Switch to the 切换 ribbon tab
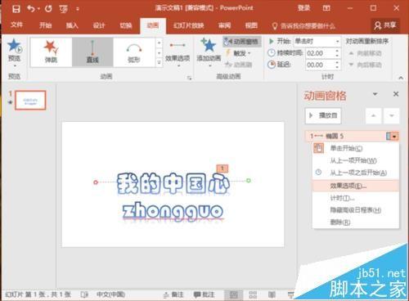The width and height of the screenshot is (409, 301). pyautogui.click(x=126, y=25)
